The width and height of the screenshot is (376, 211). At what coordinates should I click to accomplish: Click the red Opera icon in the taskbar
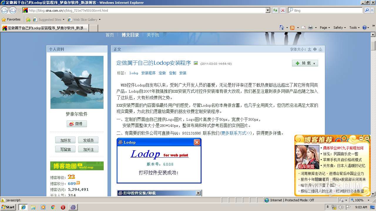(63, 207)
